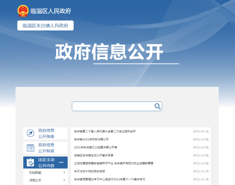Open 2021年朱台镇三公经费决算公开表 link
Viewport: 235px width, 185px height.
pyautogui.click(x=96, y=147)
